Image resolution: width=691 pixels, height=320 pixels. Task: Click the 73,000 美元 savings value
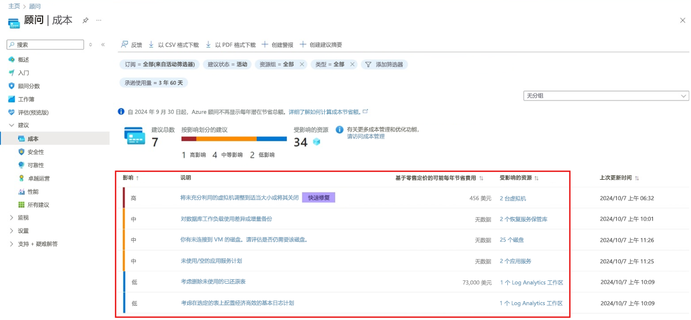[477, 282]
